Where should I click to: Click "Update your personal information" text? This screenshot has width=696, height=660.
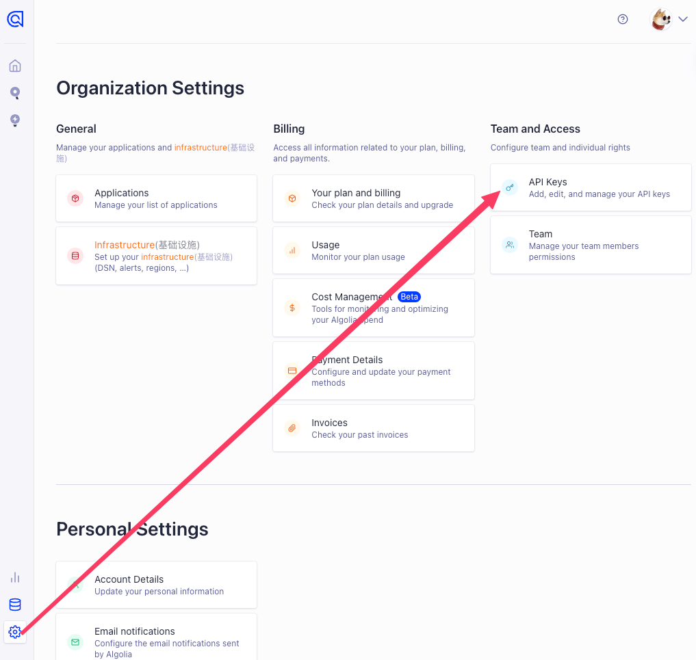[x=159, y=591]
